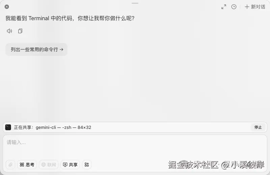
Task: Click the read-aloud speaker icon
Action: click(9, 31)
